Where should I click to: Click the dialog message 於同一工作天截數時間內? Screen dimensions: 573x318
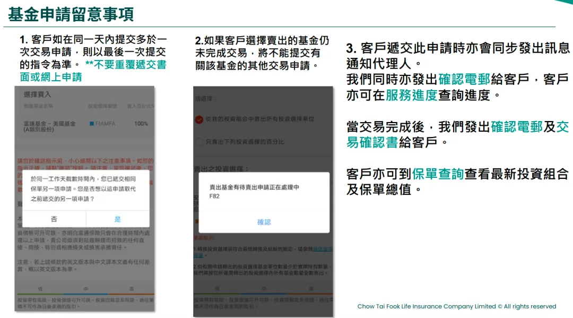point(83,188)
